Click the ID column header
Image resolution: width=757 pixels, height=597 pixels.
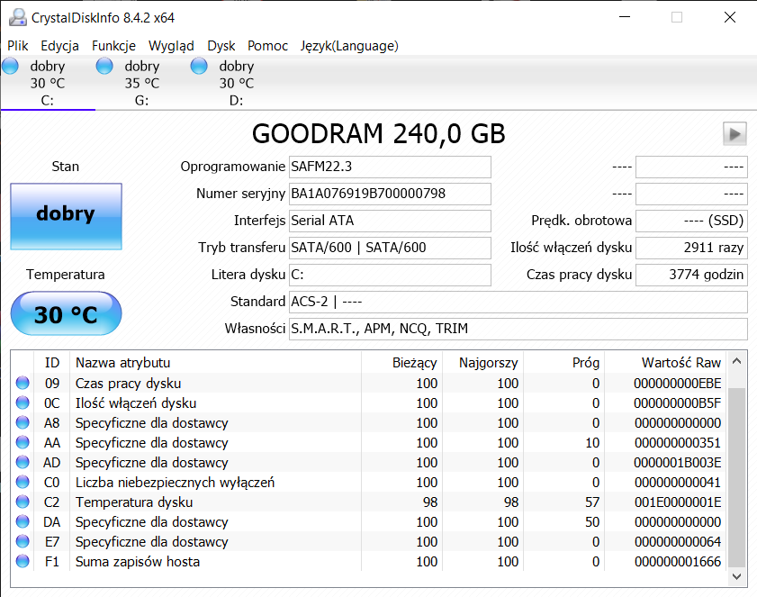click(52, 362)
